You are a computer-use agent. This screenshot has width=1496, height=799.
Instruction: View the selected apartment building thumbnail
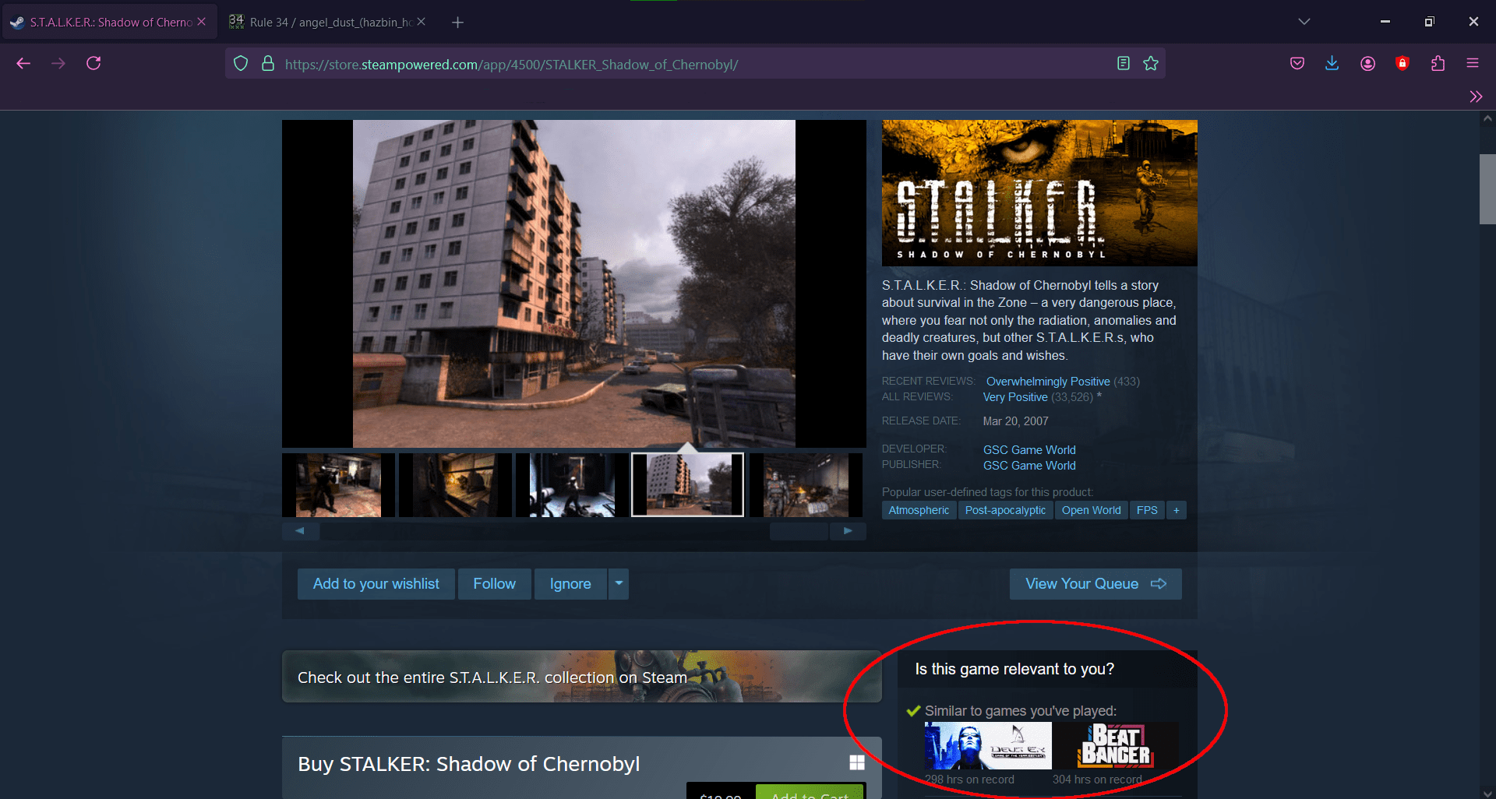(x=688, y=485)
